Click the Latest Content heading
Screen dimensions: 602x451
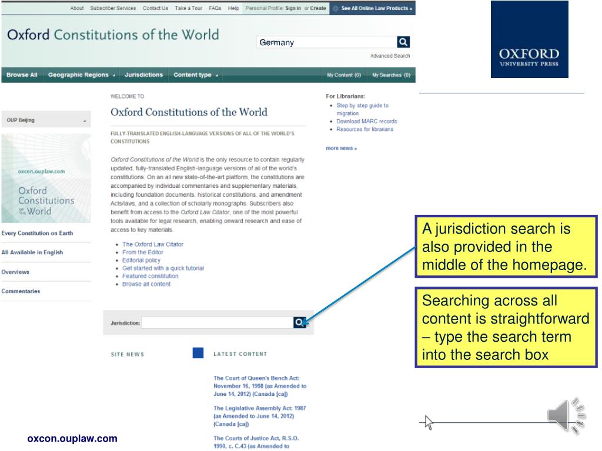[x=240, y=354]
